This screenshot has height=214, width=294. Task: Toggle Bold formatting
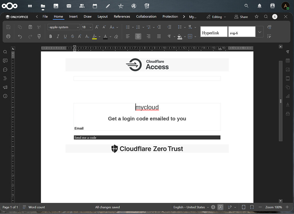point(51,36)
